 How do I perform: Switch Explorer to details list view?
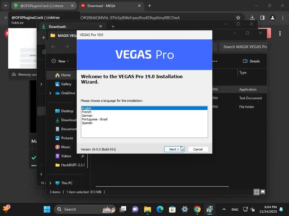257,192
